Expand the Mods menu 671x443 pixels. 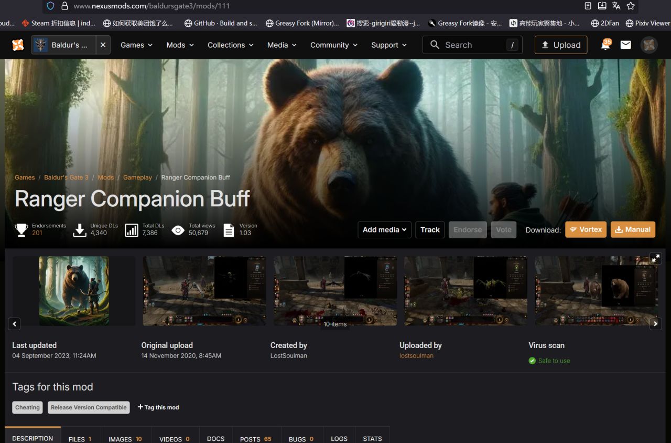pyautogui.click(x=180, y=45)
